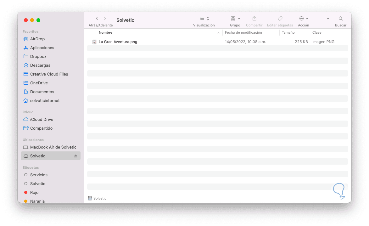Click the Aplicaciones icon in sidebar
The height and width of the screenshot is (226, 369).
click(x=26, y=48)
